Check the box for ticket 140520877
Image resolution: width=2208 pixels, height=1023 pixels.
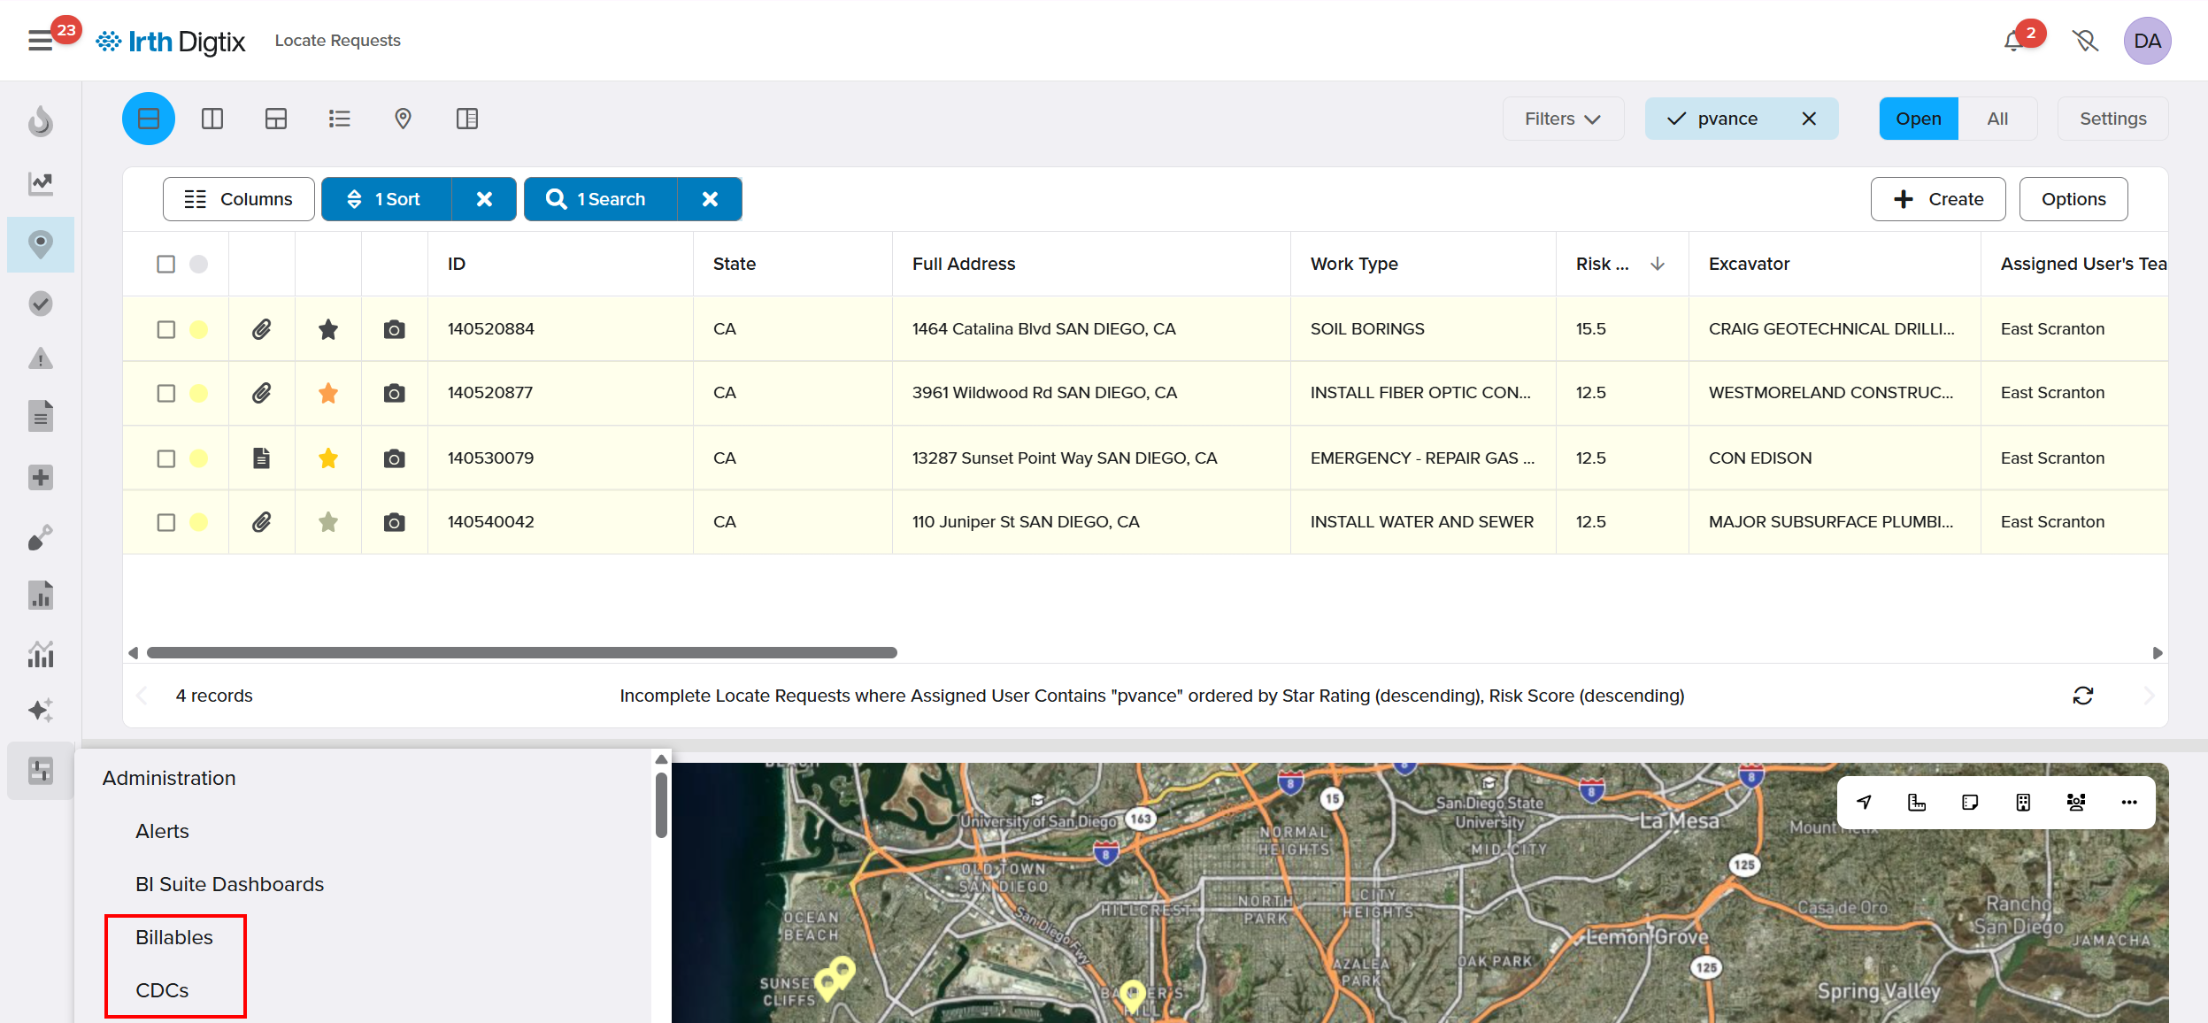165,393
